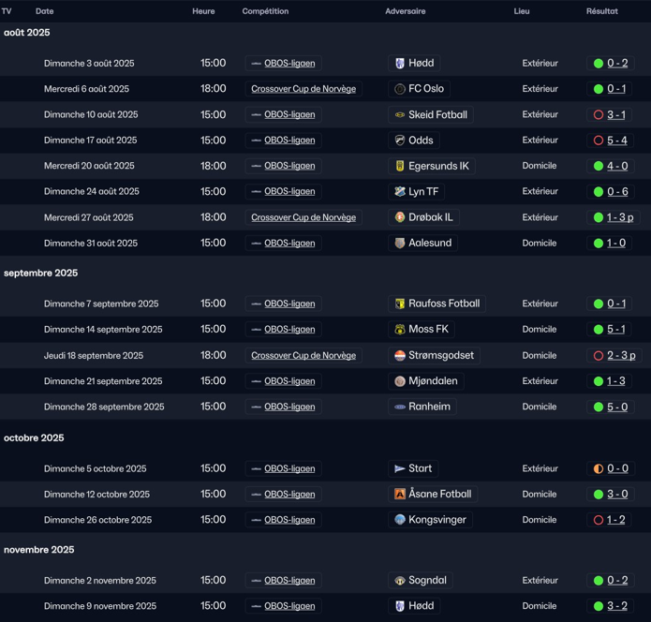Collapse the septembre 2025 section header
Screen dimensions: 651x622
click(x=40, y=274)
